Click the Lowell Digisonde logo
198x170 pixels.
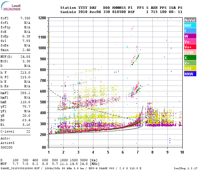(x=11, y=6)
